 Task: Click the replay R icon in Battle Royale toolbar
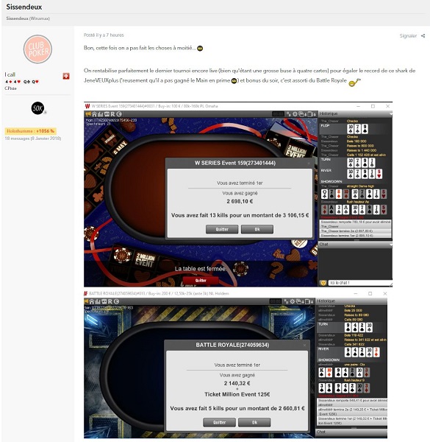[x=110, y=301]
